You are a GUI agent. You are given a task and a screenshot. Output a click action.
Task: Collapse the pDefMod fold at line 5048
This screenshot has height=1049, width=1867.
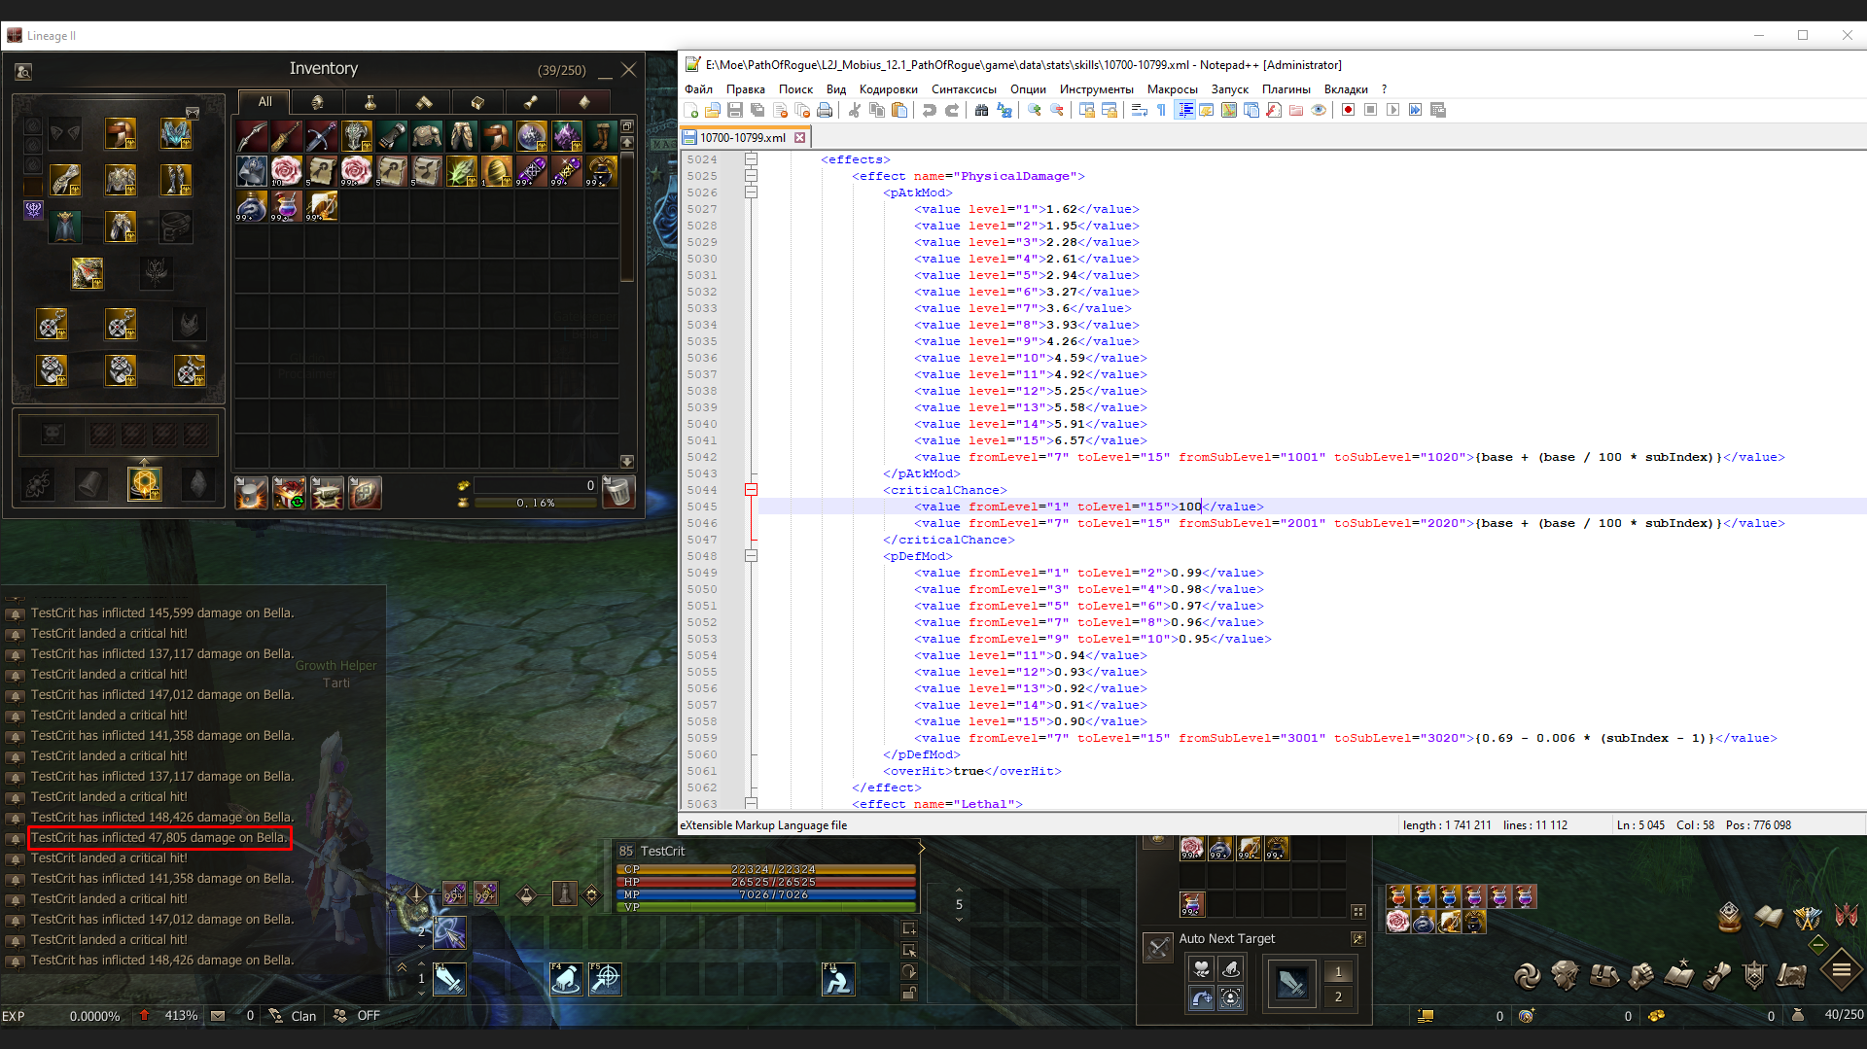tap(751, 556)
